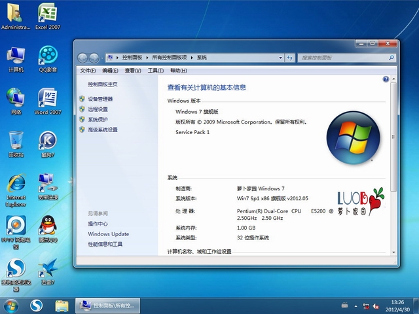419x314 pixels.
Task: Launch QQ影音 desktop shortcut
Action: click(x=48, y=59)
